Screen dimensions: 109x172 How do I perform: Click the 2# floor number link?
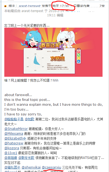pyautogui.click(x=102, y=6)
